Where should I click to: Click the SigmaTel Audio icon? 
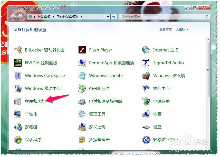[146, 63]
